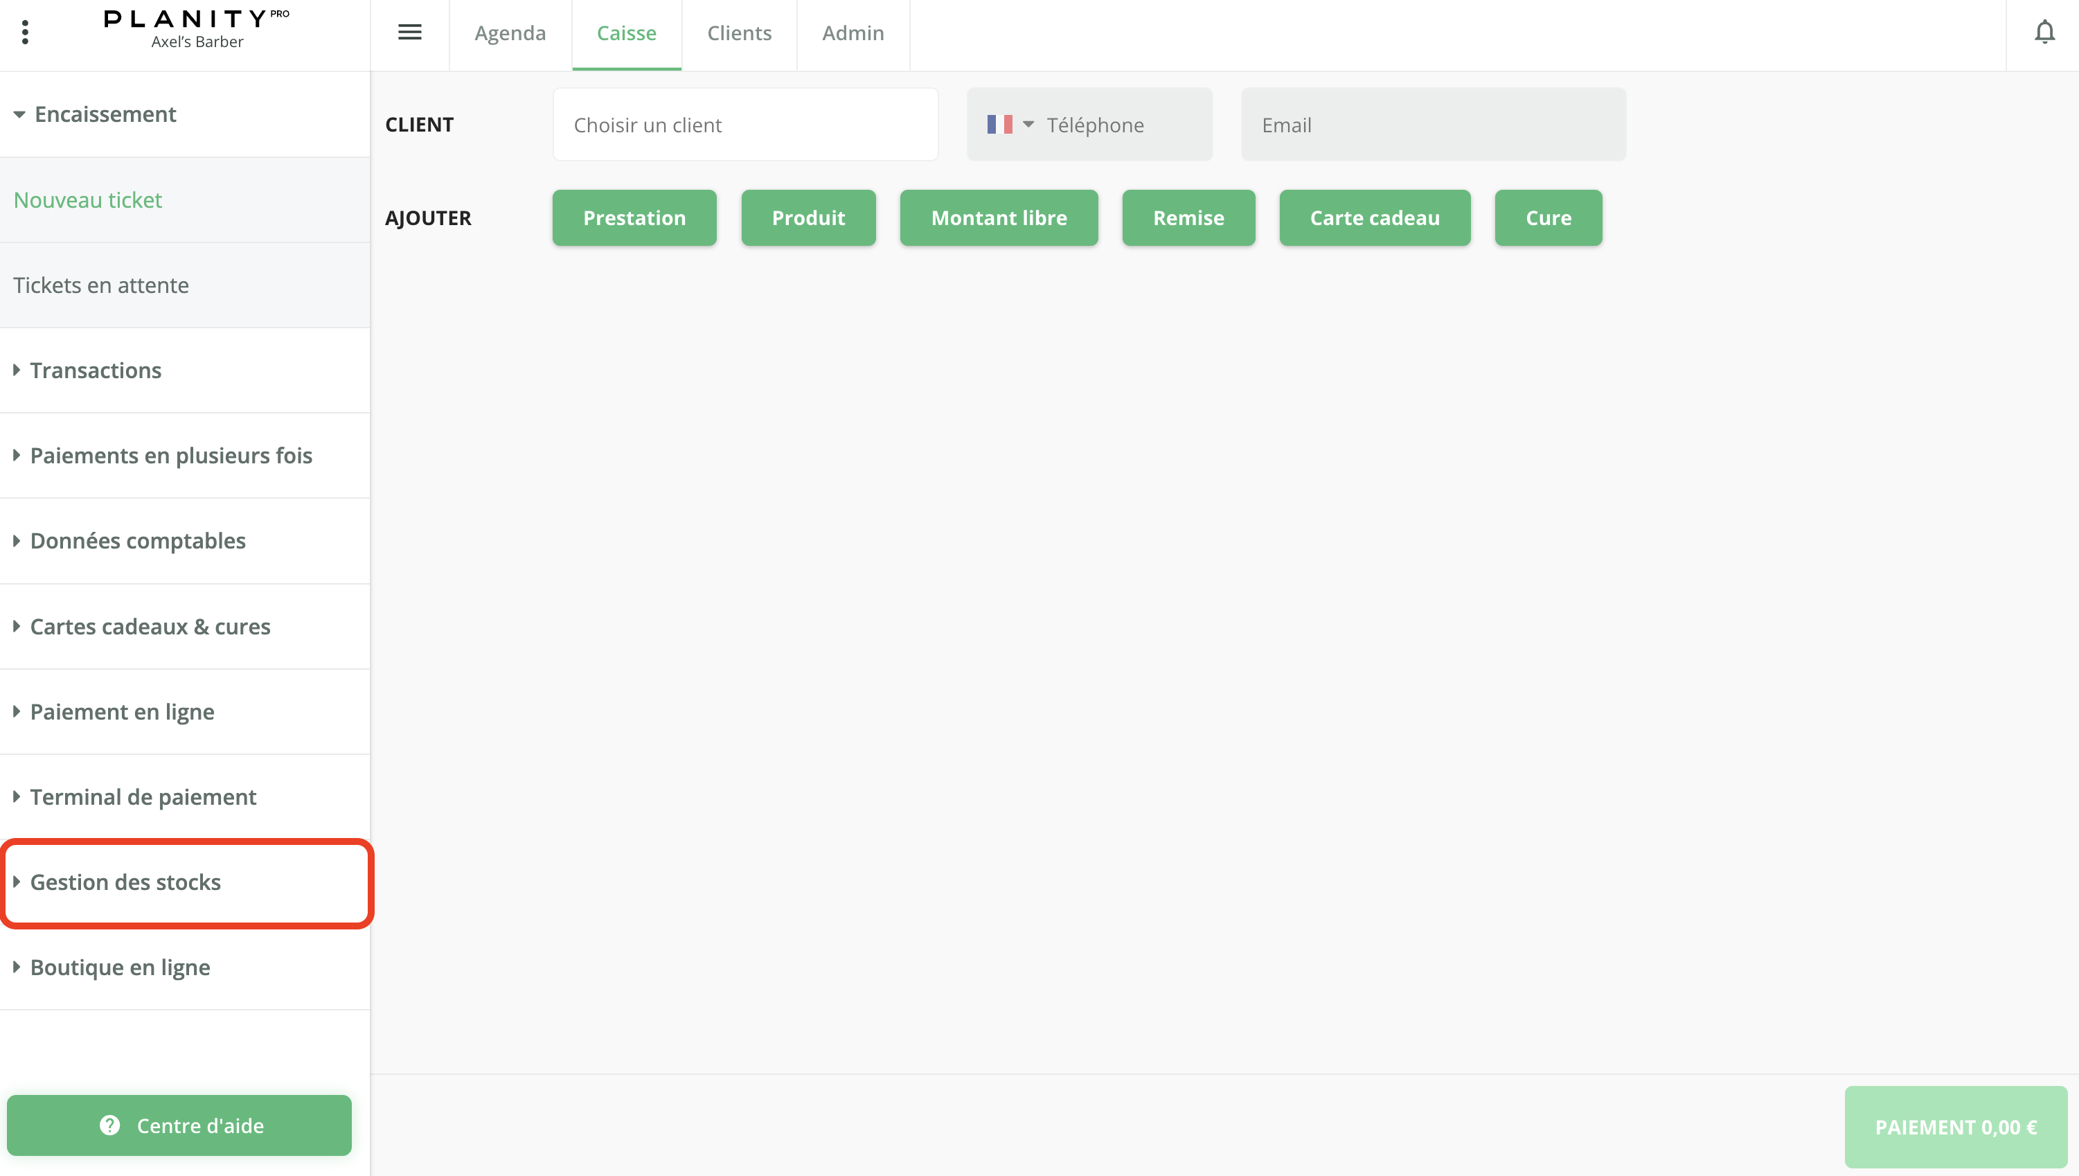
Task: Open the three-dot vertical menu
Action: click(25, 33)
